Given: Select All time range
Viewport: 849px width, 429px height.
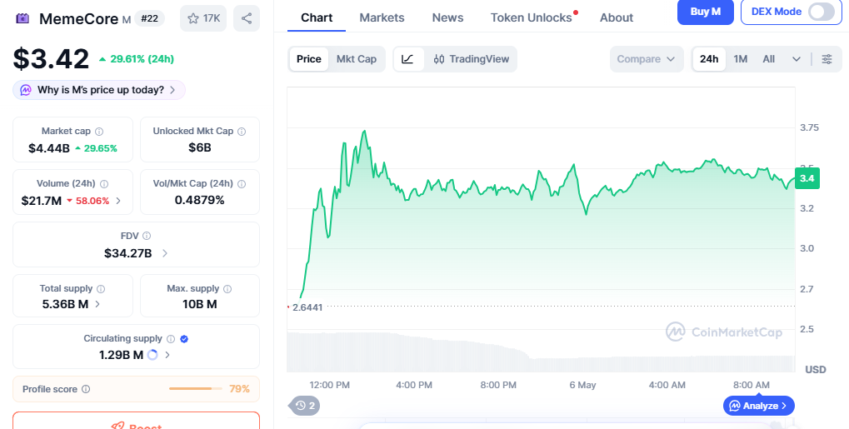Looking at the screenshot, I should [768, 59].
